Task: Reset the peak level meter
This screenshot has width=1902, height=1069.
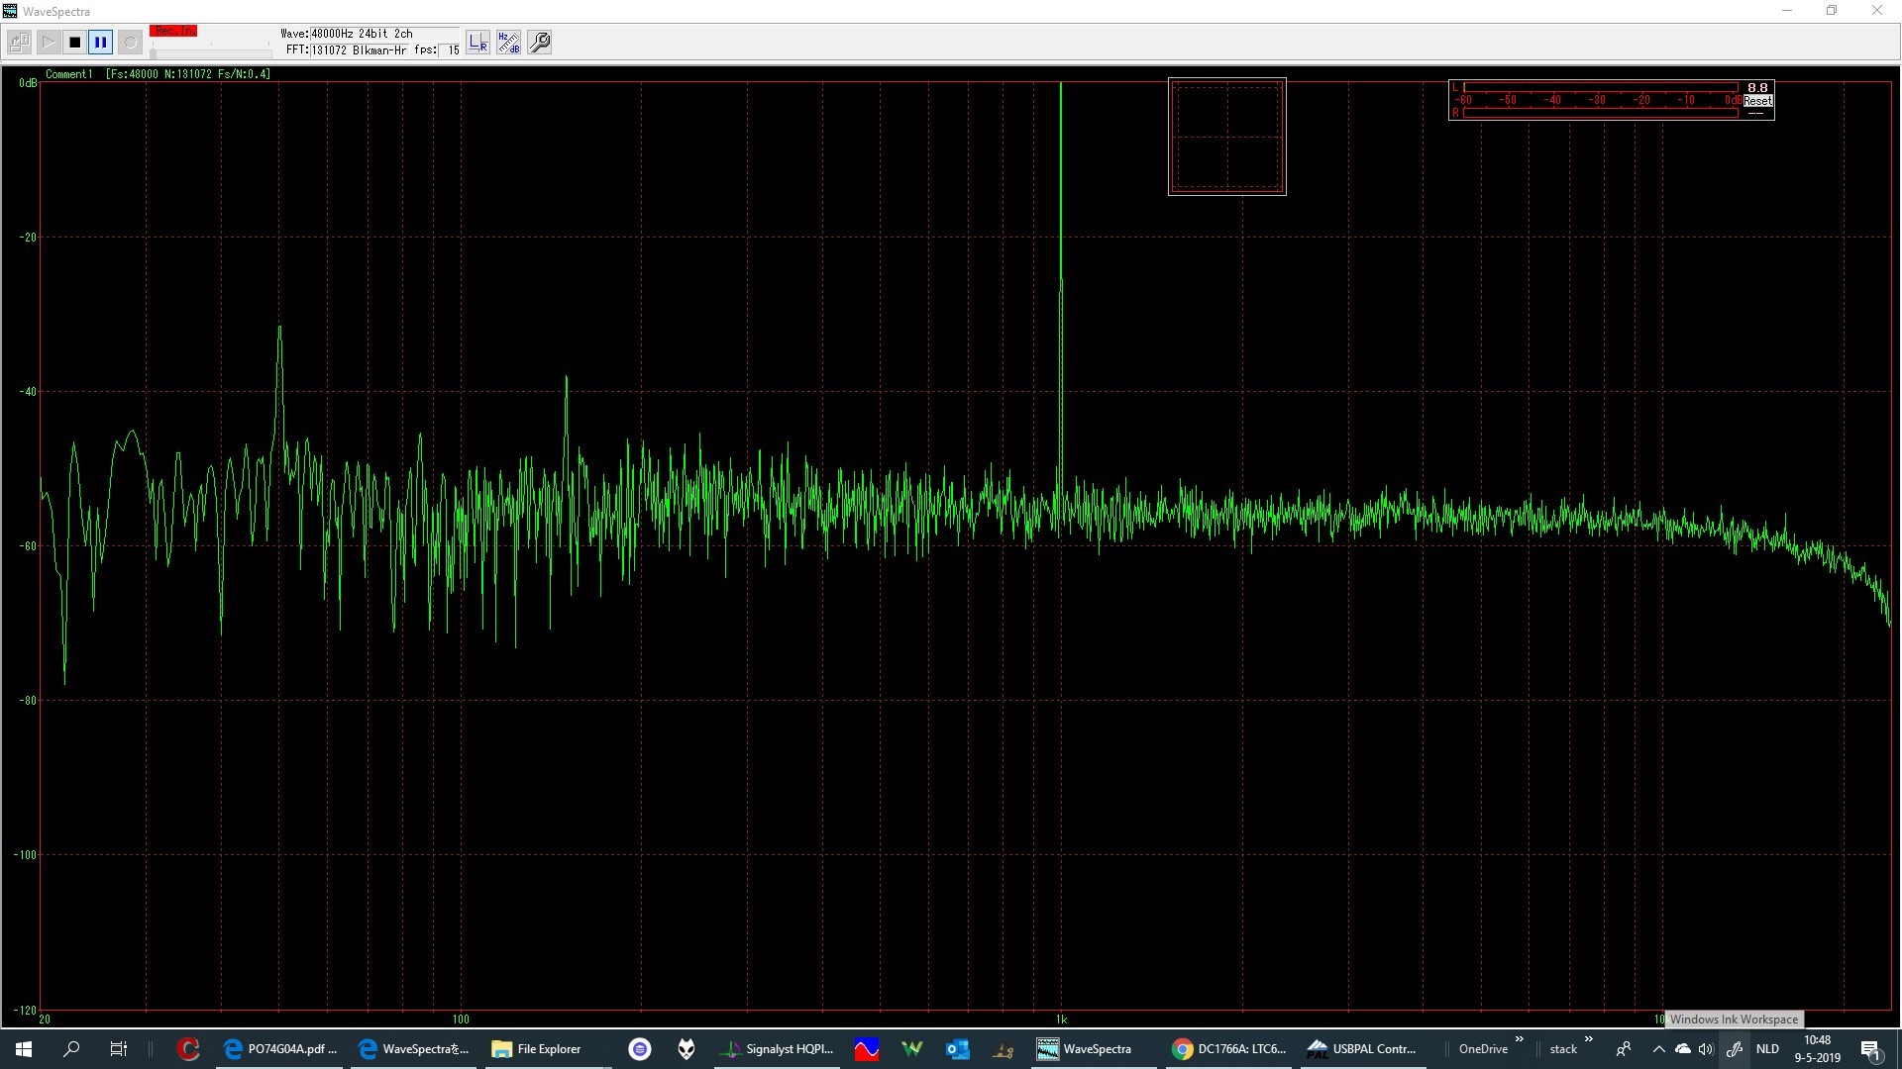Action: click(1757, 101)
